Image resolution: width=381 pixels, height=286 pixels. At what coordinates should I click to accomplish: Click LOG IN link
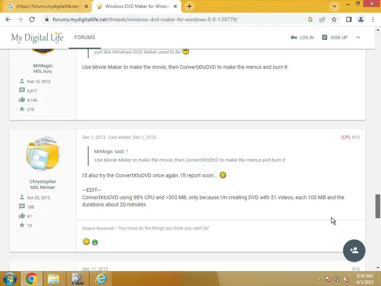(302, 38)
